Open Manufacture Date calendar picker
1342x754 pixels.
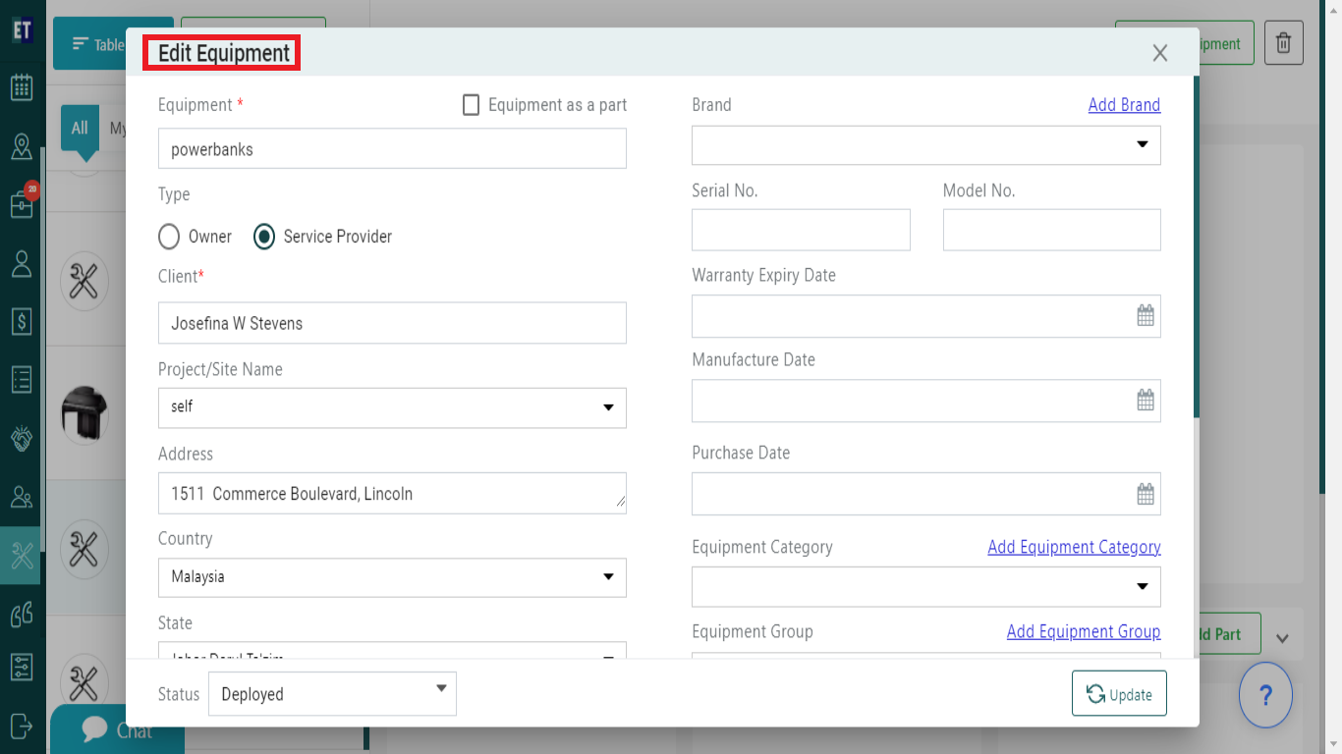point(1146,401)
